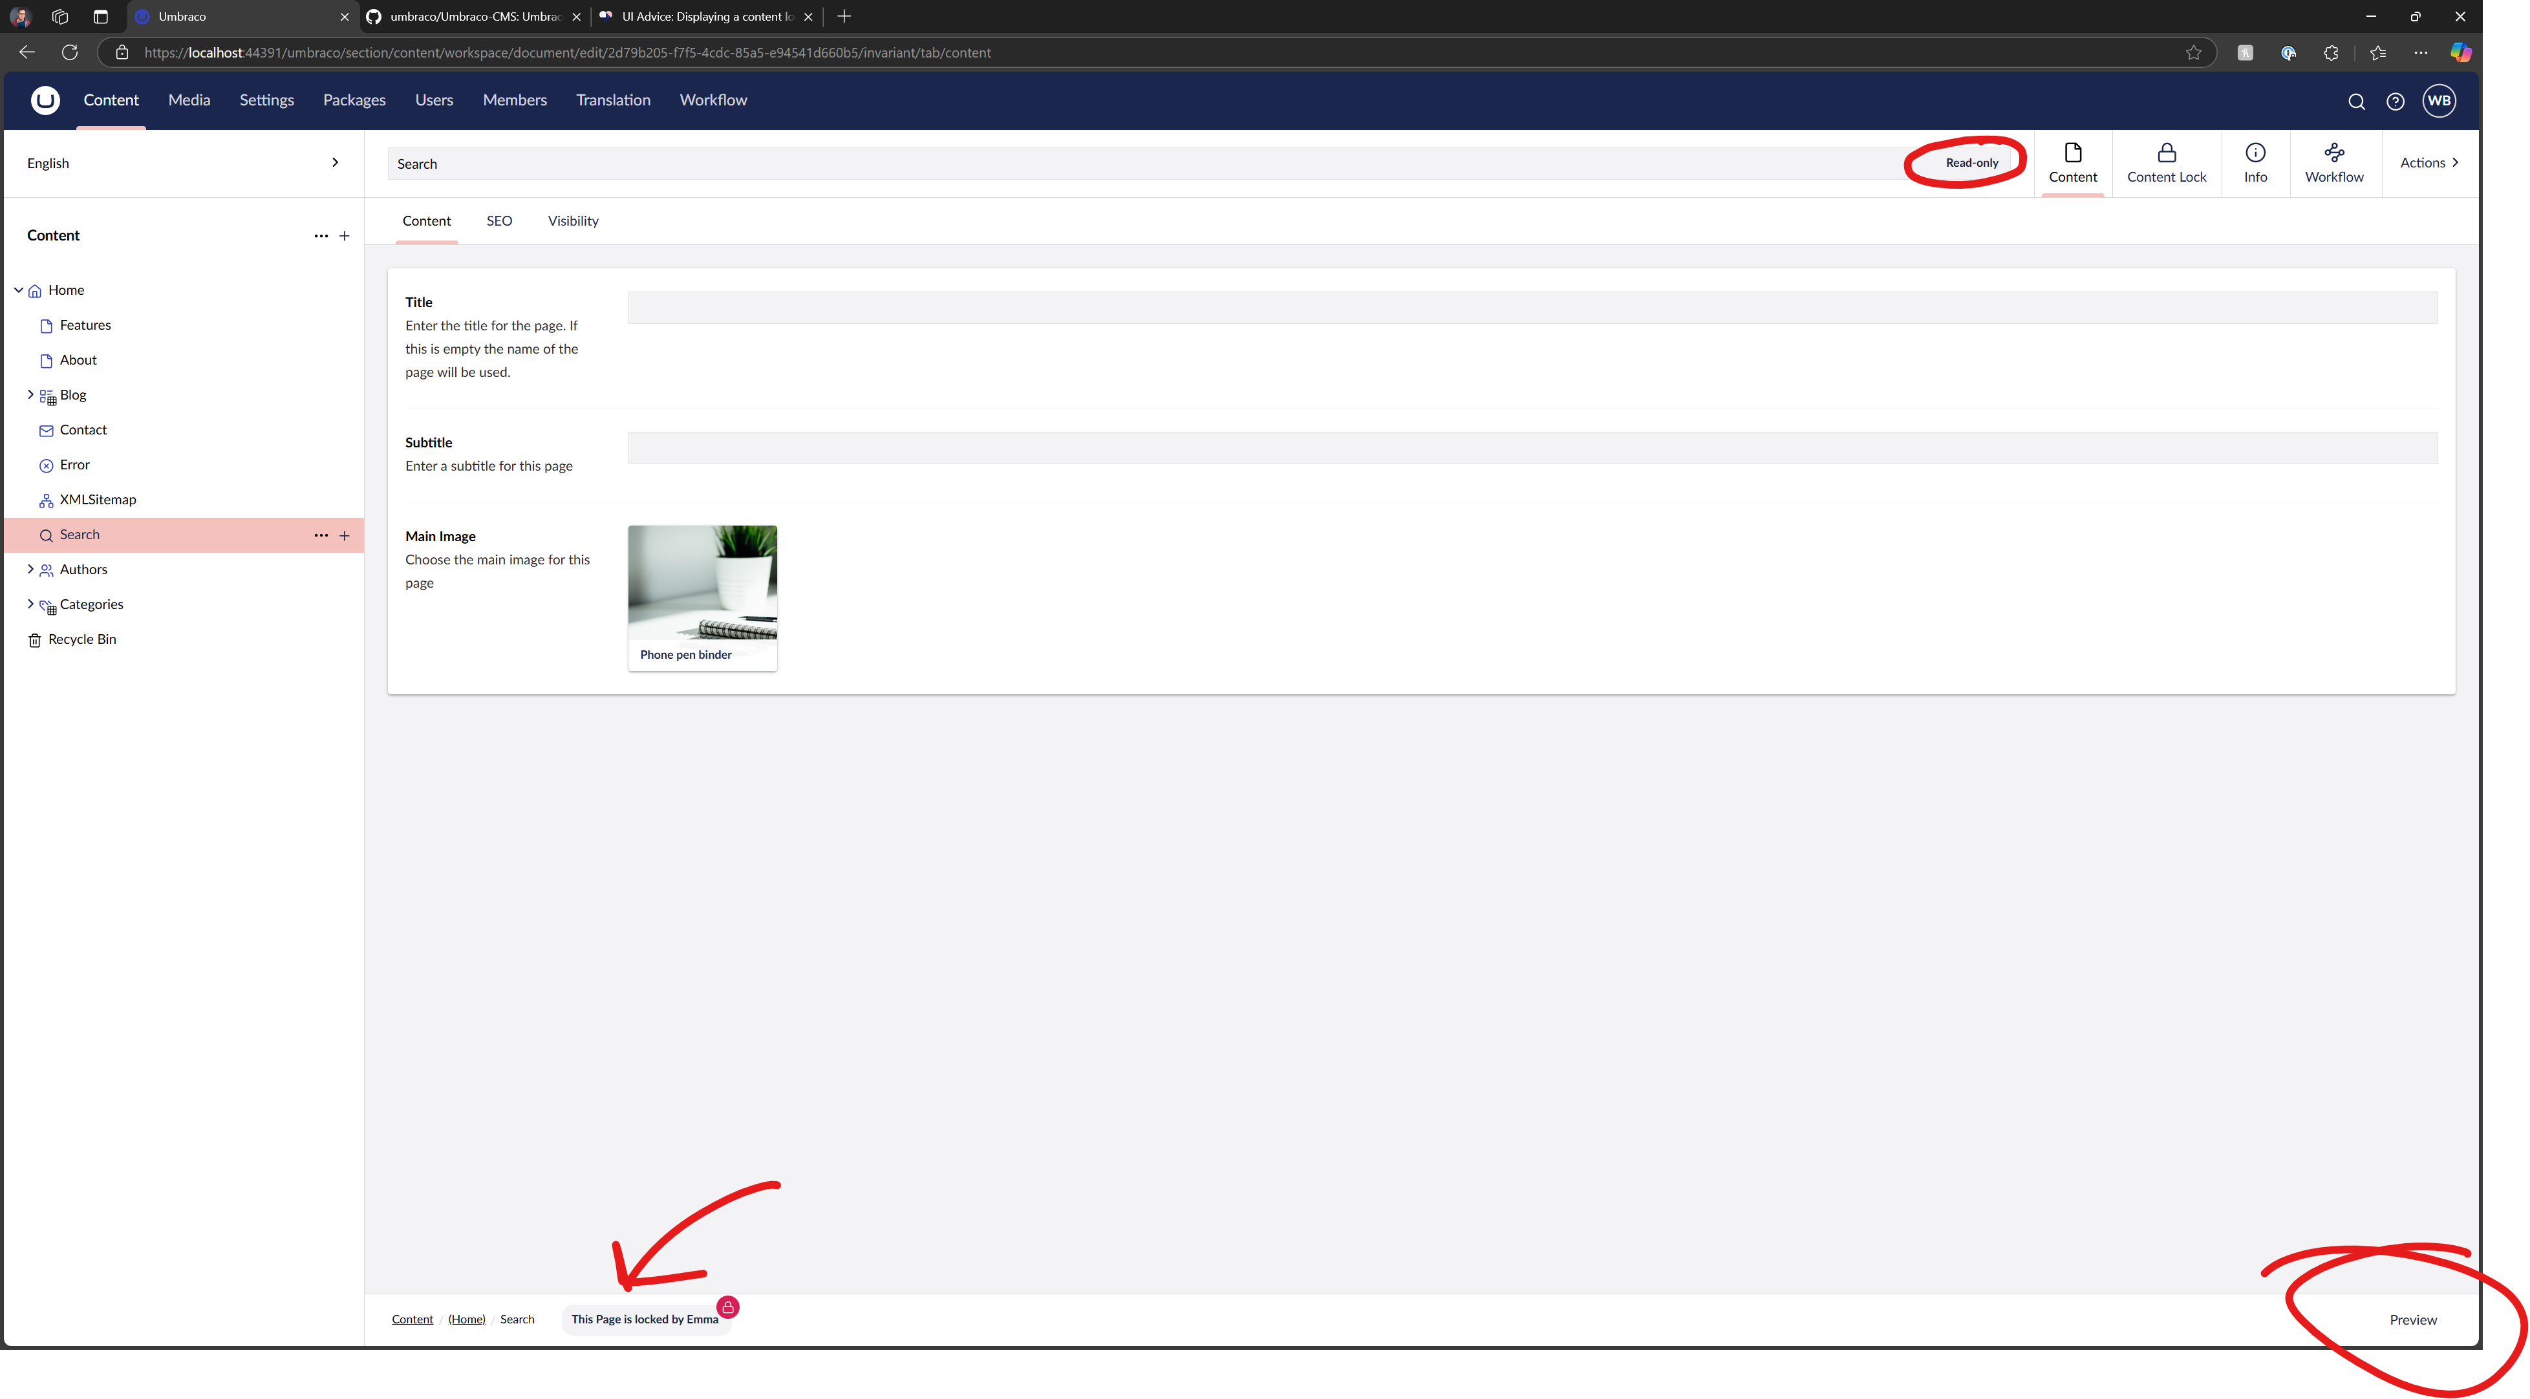Screen dimensions: 2530x1399
Task: Click browser refresh icon
Action: pos(70,52)
